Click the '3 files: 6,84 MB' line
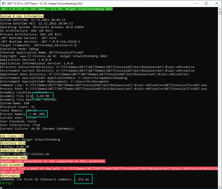Screen dimensions: 222x189 [x=15, y=147]
